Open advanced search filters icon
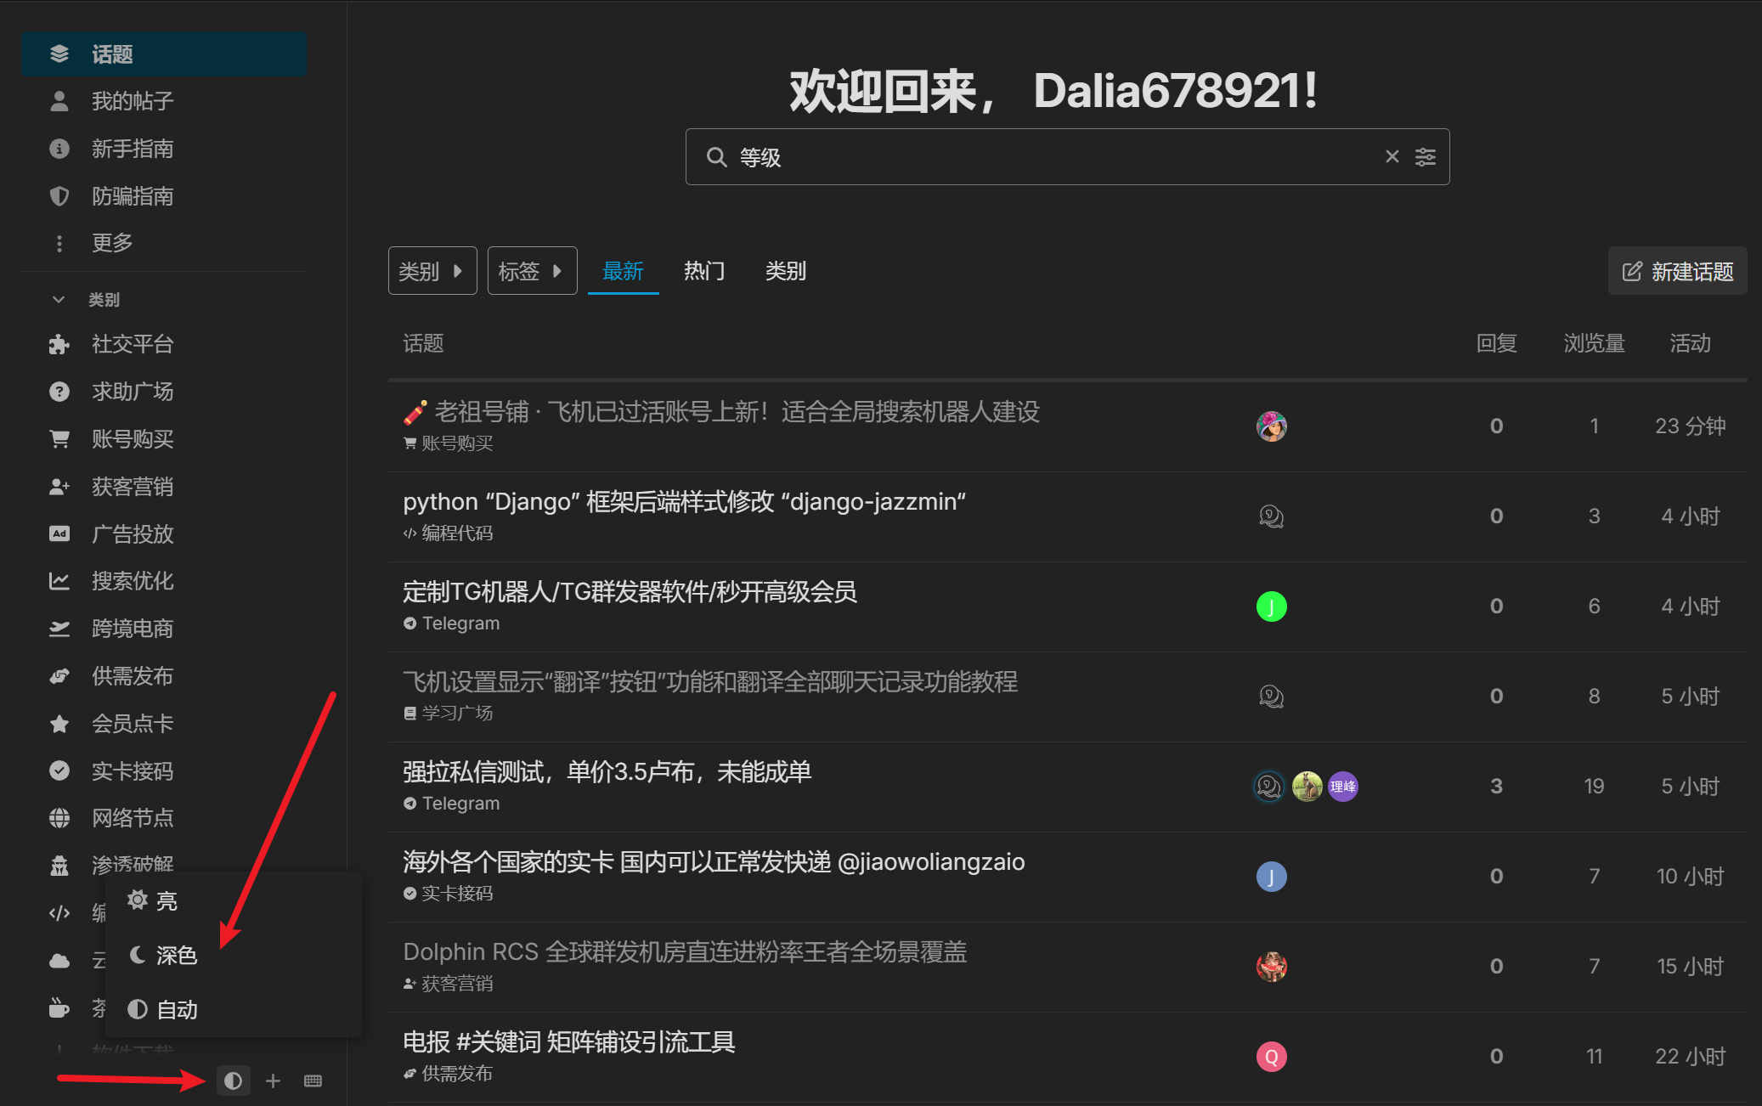The image size is (1762, 1106). click(1425, 156)
